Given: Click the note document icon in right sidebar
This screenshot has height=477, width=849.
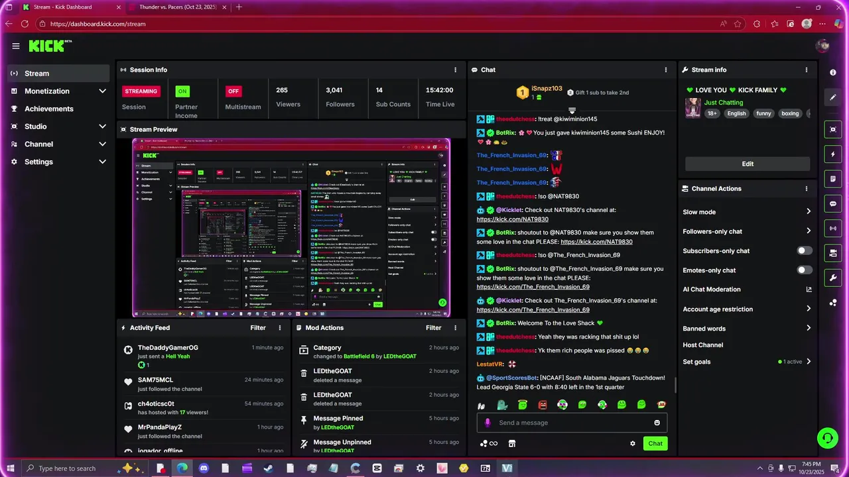Looking at the screenshot, I should 833,179.
